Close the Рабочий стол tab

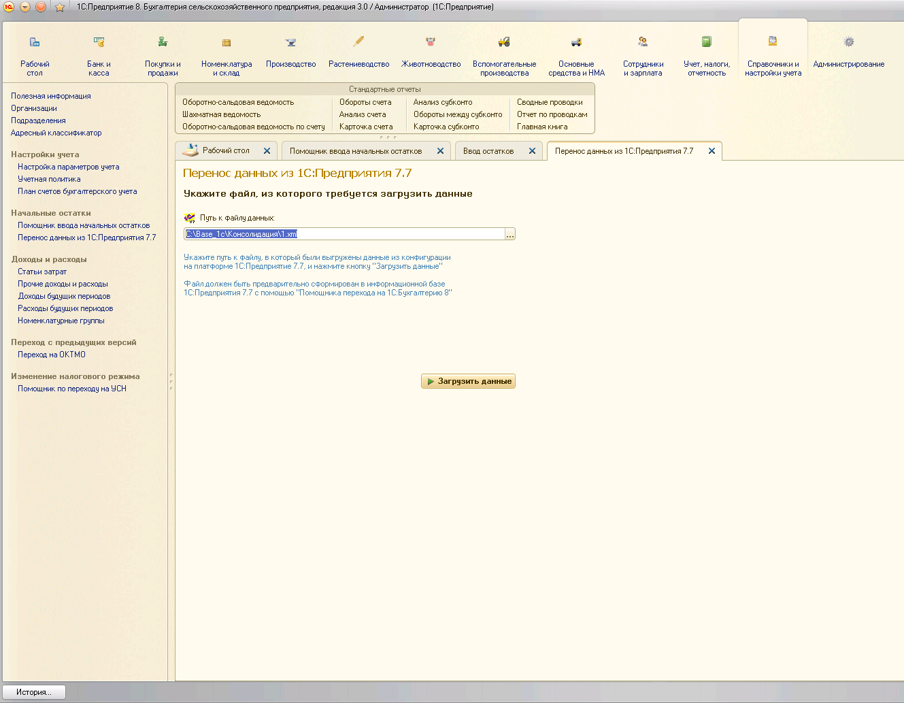(x=267, y=151)
